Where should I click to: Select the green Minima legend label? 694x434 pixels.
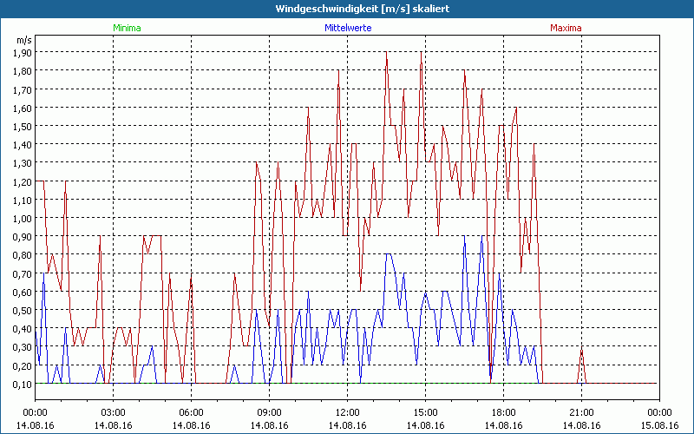127,28
